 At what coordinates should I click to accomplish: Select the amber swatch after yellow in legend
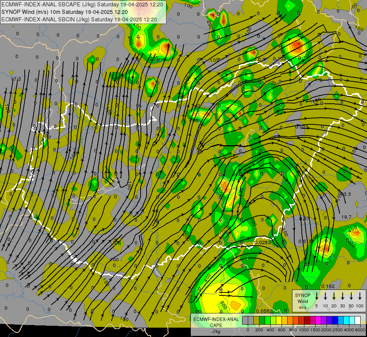pos(285,320)
